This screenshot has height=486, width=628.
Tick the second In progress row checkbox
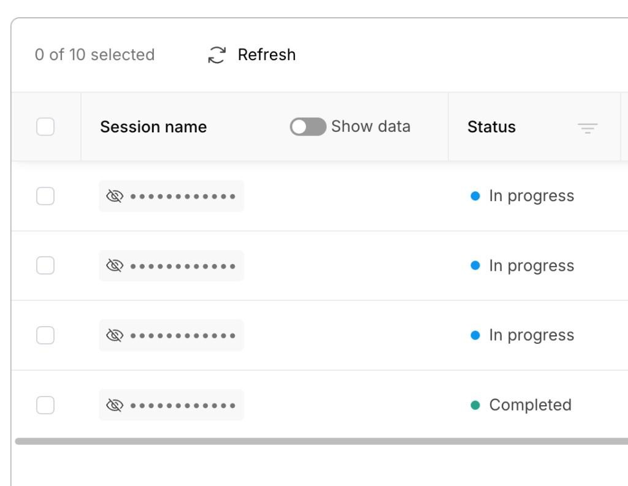click(x=45, y=265)
